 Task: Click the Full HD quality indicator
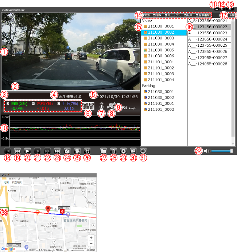(x=88, y=106)
